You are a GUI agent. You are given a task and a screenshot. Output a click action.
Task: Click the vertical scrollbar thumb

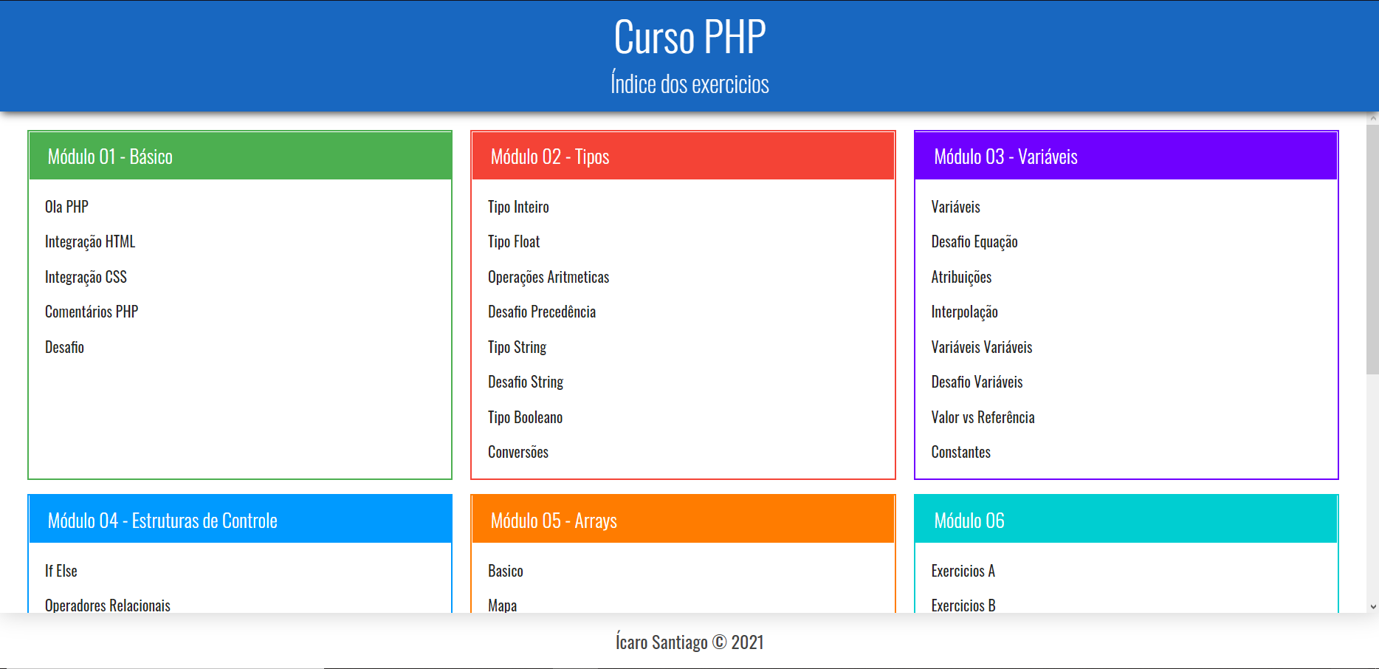[x=1372, y=250]
